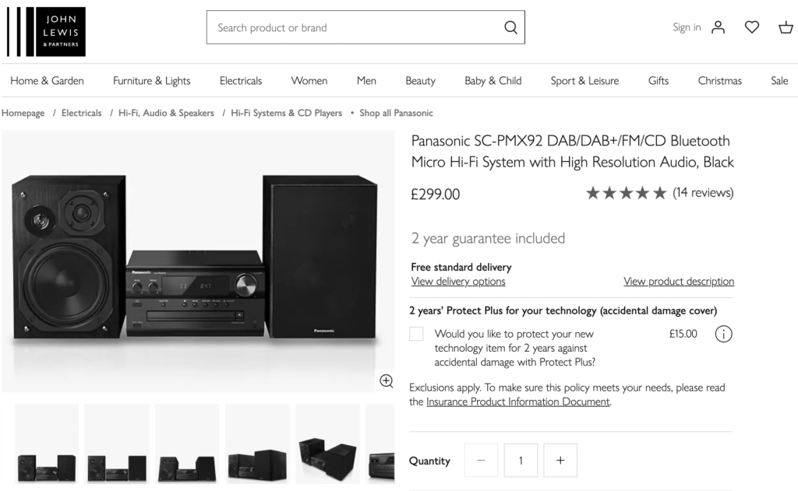
Task: Click the View delivery options link
Action: [x=458, y=282]
